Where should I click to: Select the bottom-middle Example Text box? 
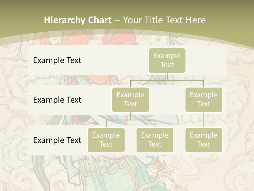(x=155, y=140)
